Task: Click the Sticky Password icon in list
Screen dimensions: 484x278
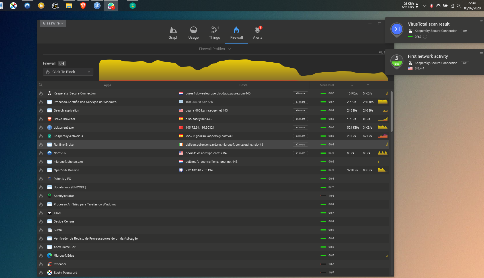Action: (50, 273)
